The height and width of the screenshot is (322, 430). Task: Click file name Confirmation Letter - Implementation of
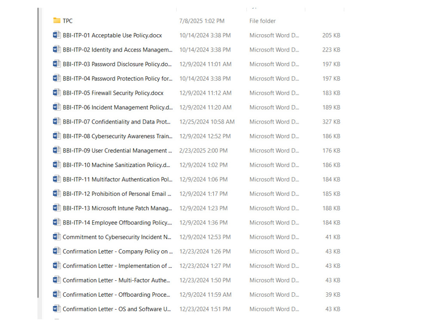coord(117,266)
